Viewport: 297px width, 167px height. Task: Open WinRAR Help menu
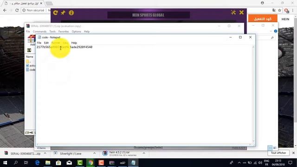tap(87, 32)
